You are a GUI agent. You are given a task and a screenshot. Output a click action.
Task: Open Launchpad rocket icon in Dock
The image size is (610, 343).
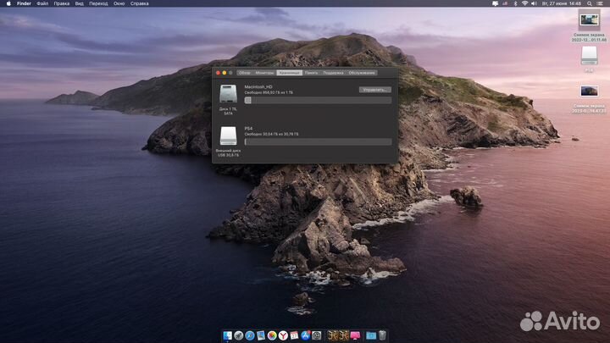click(238, 335)
